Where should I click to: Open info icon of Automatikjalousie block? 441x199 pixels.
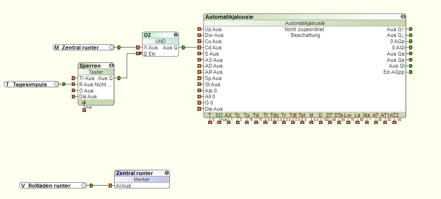[403, 17]
